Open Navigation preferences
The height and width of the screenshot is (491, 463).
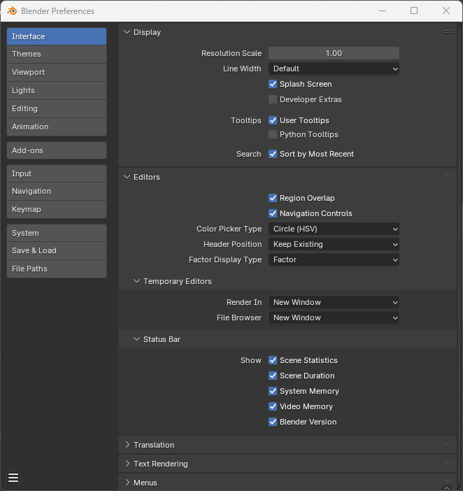57,192
